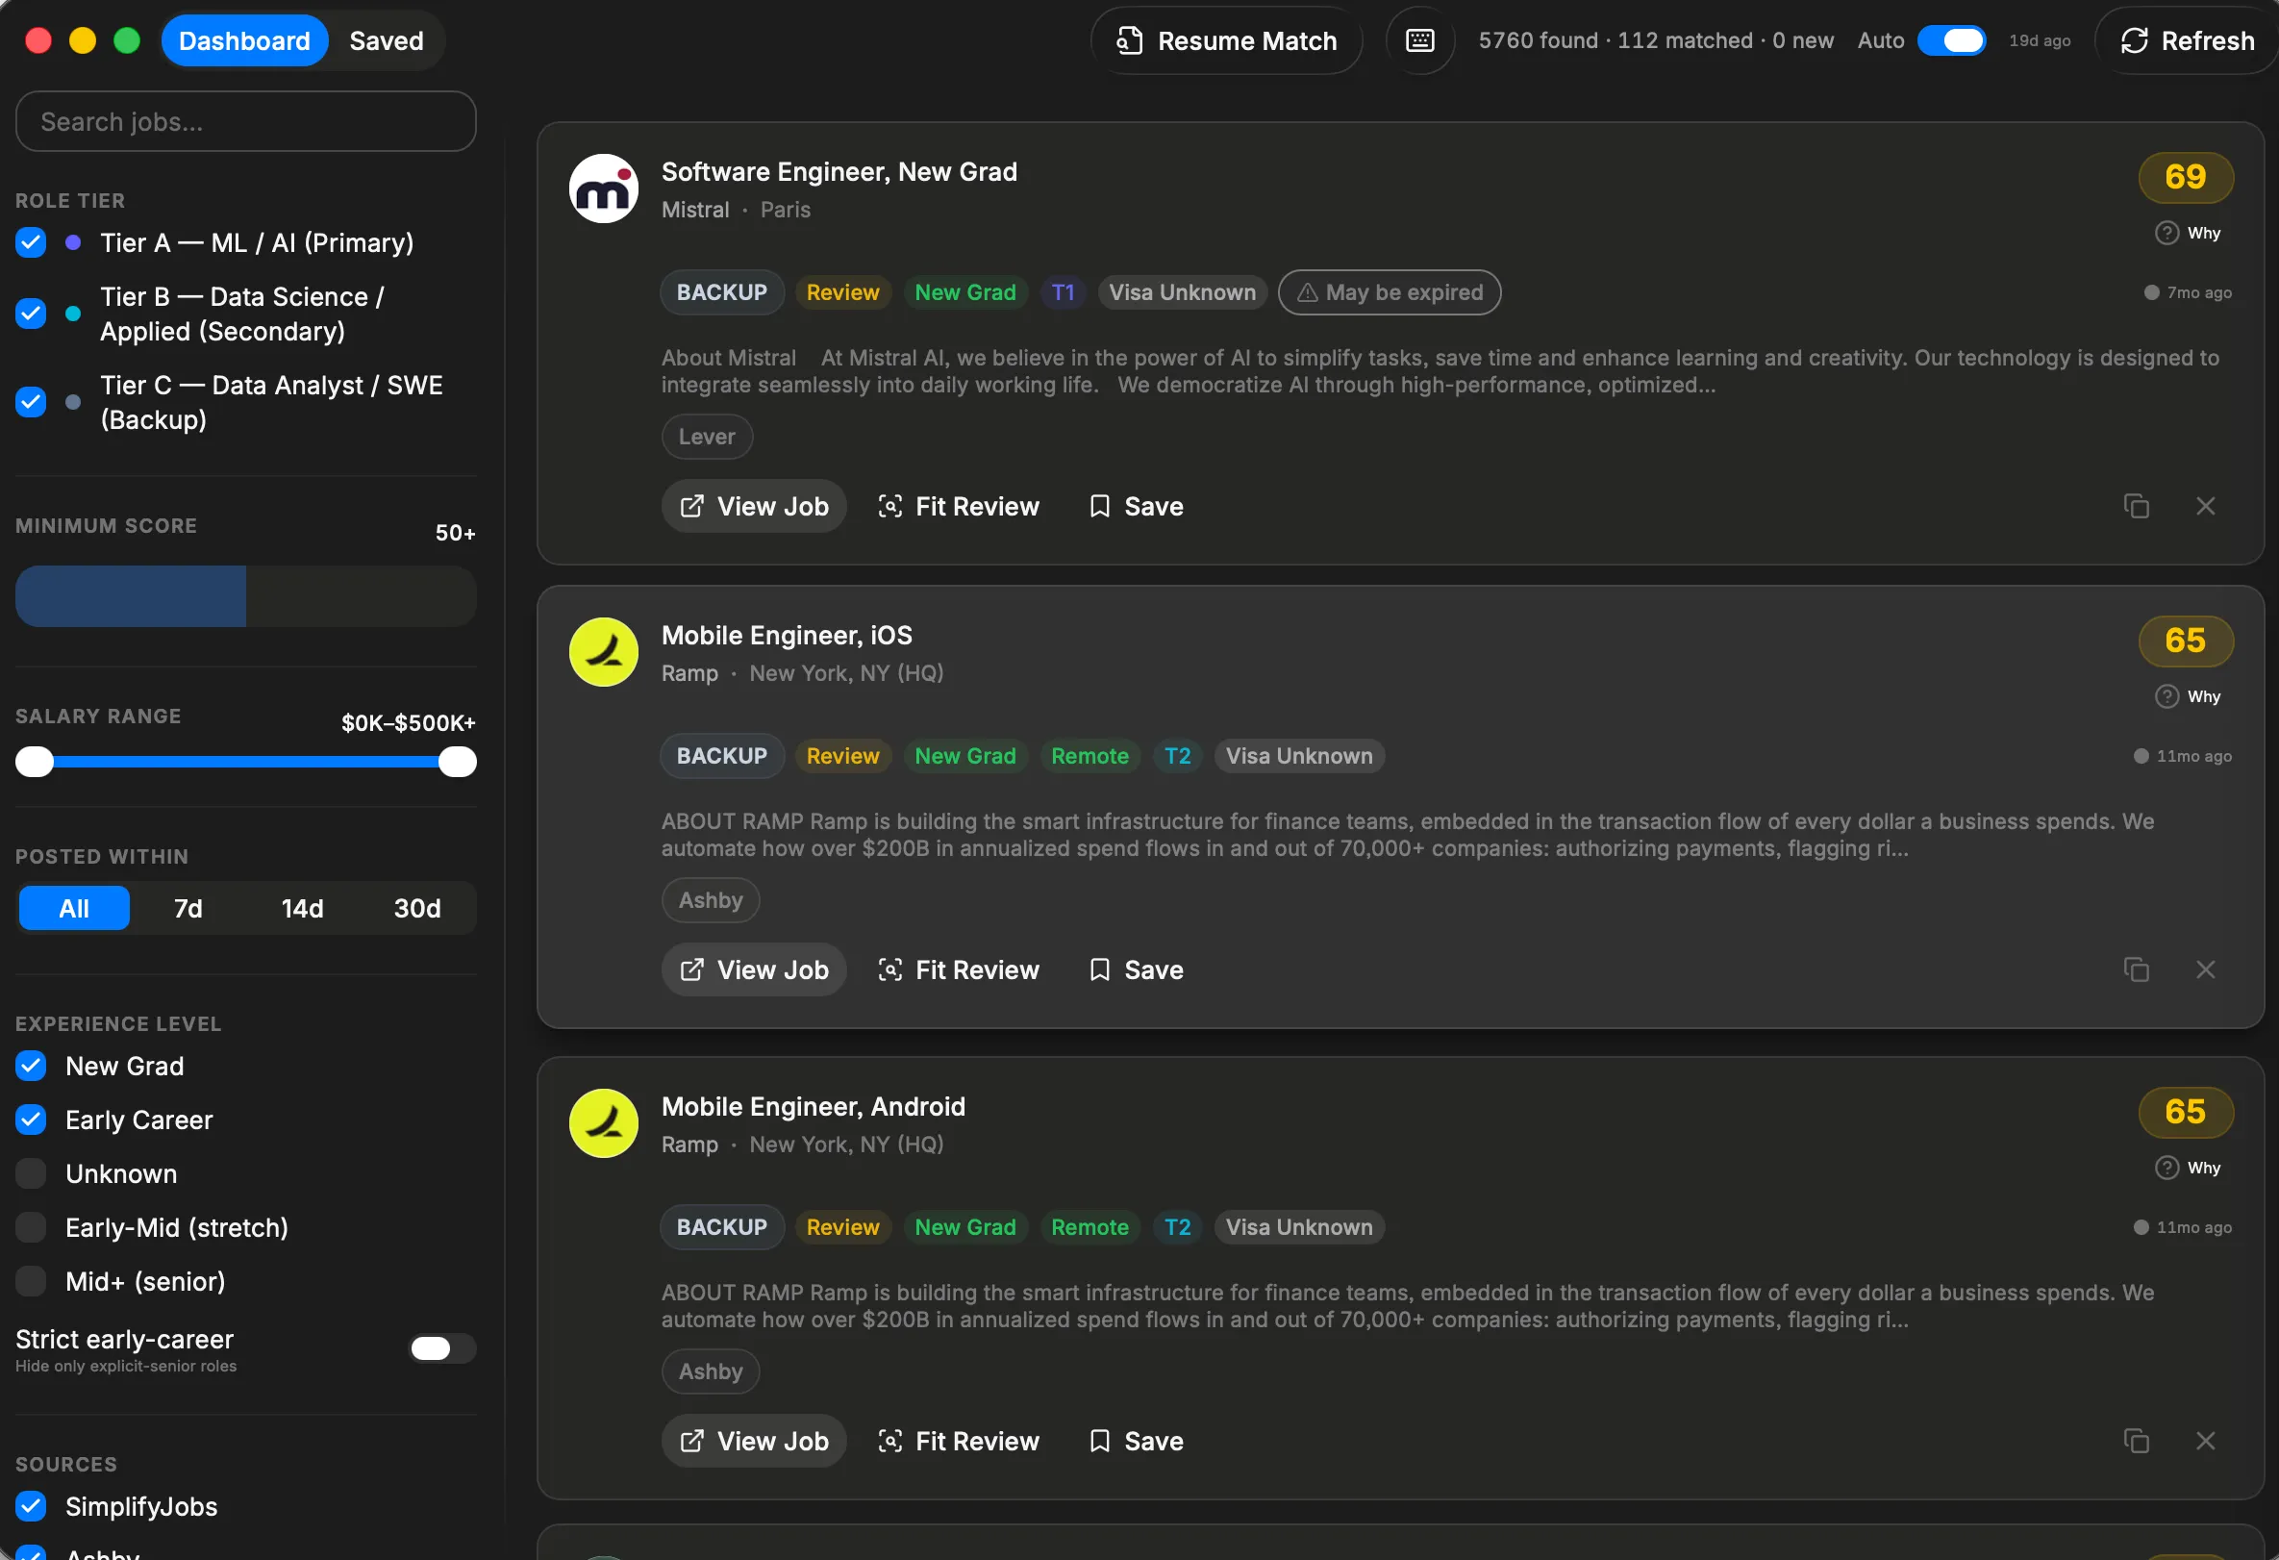2279x1560 pixels.
Task: Click the Minimum Score slider bar
Action: click(x=245, y=596)
